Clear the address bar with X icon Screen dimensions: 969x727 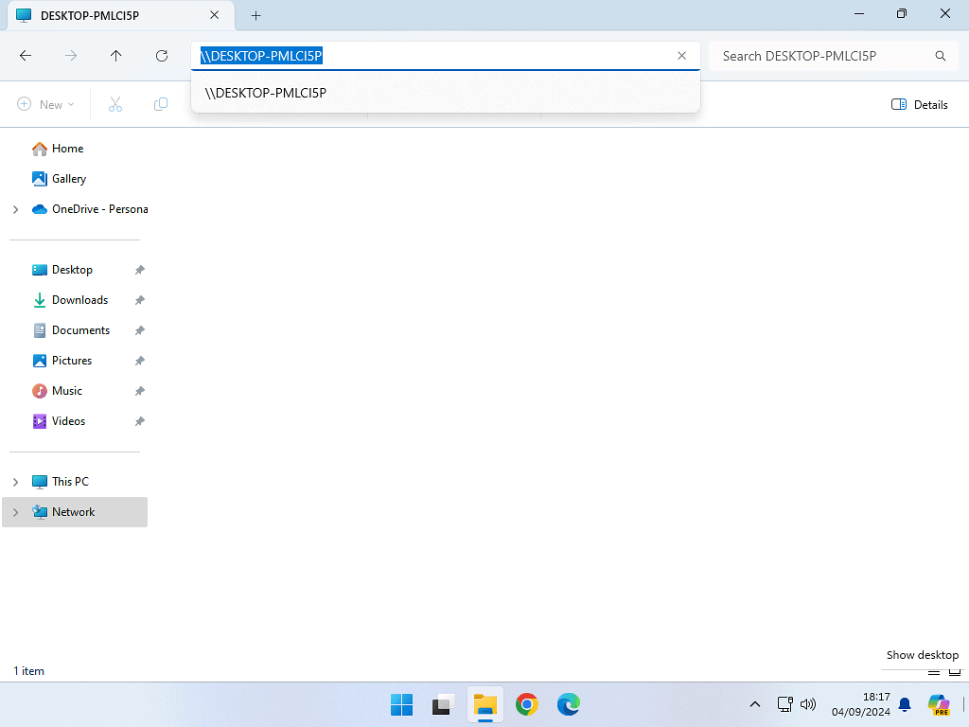point(681,56)
